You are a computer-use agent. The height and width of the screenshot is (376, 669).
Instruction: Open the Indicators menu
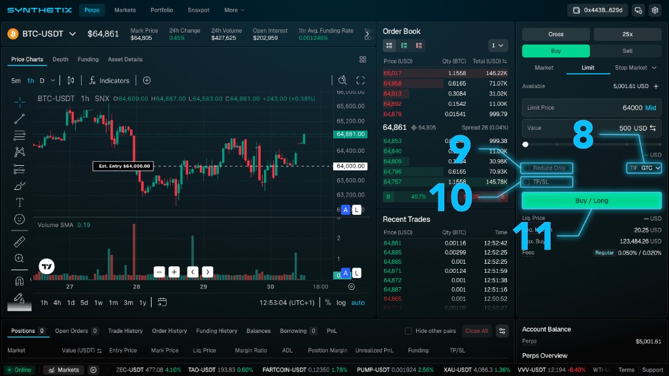coord(109,80)
